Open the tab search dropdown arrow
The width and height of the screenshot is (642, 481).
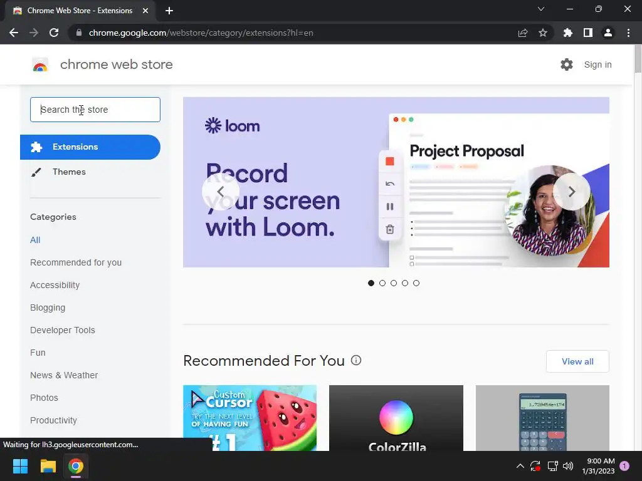[x=541, y=9]
